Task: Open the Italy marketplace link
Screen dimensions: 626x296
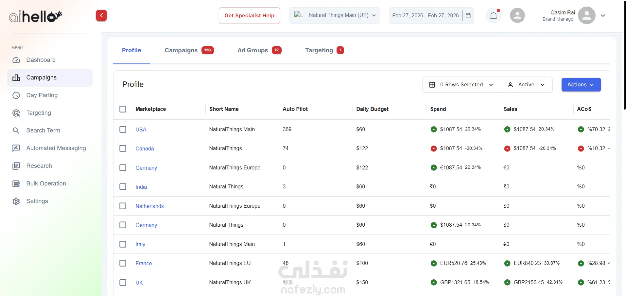Action: click(x=140, y=244)
